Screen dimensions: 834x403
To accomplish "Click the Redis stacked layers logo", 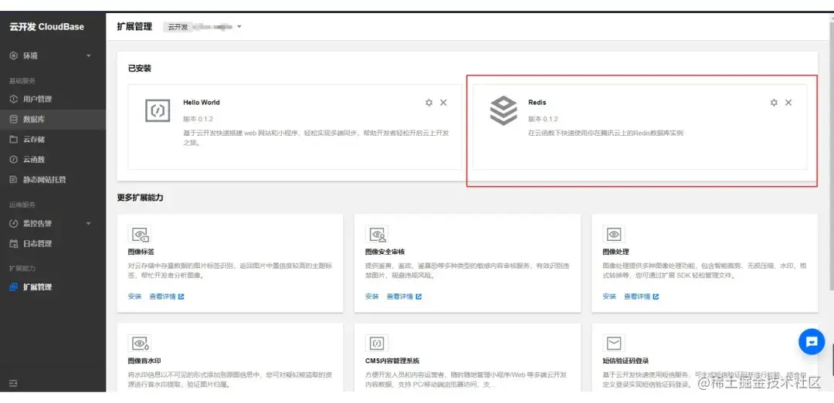I will pyautogui.click(x=503, y=110).
